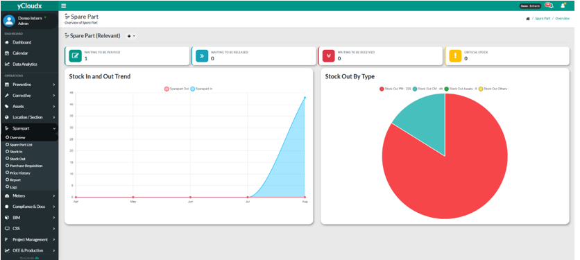Click the Project Management flag icon
Screen dimensions: 580x260
pos(7,239)
